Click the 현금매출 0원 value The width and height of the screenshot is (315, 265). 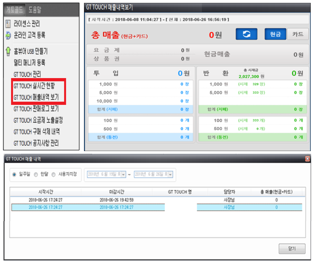(298, 54)
